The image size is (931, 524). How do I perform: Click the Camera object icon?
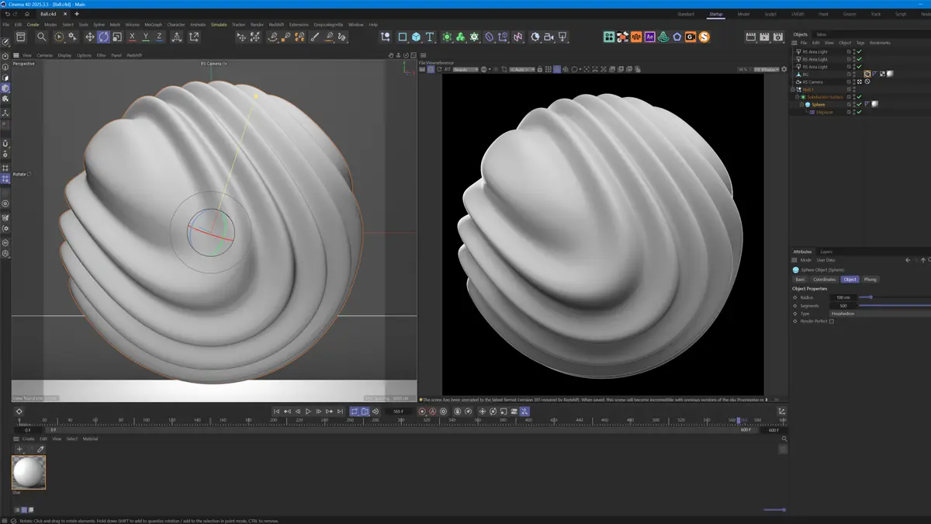[549, 36]
